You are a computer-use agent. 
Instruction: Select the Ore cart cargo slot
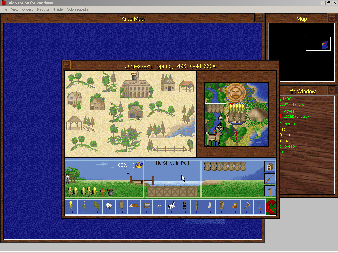tap(147, 207)
